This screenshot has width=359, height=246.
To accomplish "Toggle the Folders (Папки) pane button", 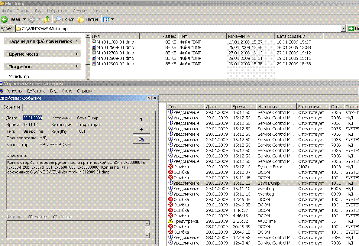I will [88, 19].
